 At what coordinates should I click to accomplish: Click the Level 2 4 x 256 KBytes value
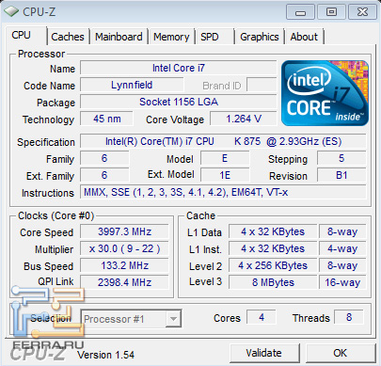(273, 265)
